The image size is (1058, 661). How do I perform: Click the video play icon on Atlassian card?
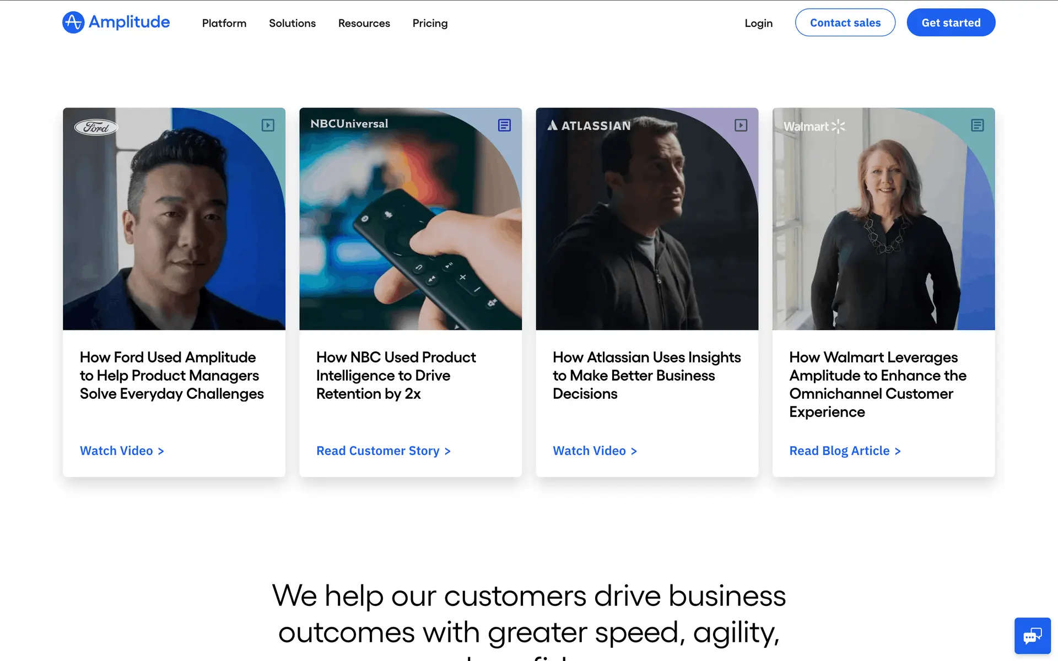[x=741, y=126]
